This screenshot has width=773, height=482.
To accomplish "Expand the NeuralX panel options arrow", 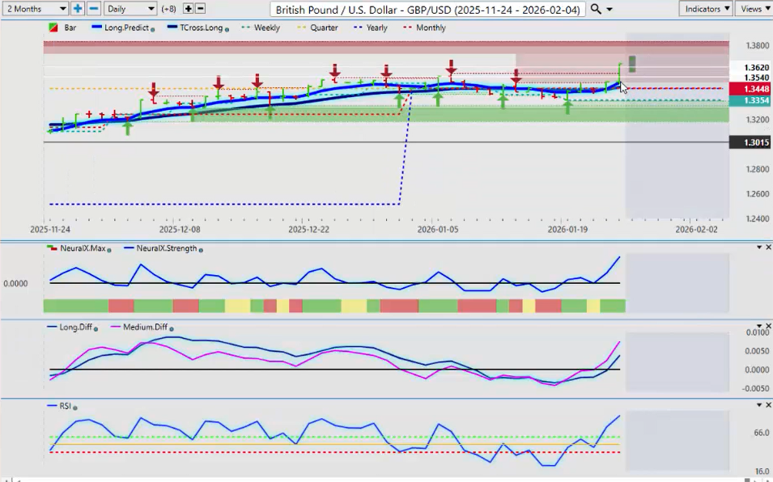I will tap(758, 247).
